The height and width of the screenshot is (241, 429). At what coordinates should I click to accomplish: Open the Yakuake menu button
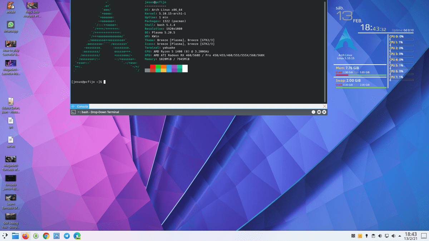coord(319,112)
